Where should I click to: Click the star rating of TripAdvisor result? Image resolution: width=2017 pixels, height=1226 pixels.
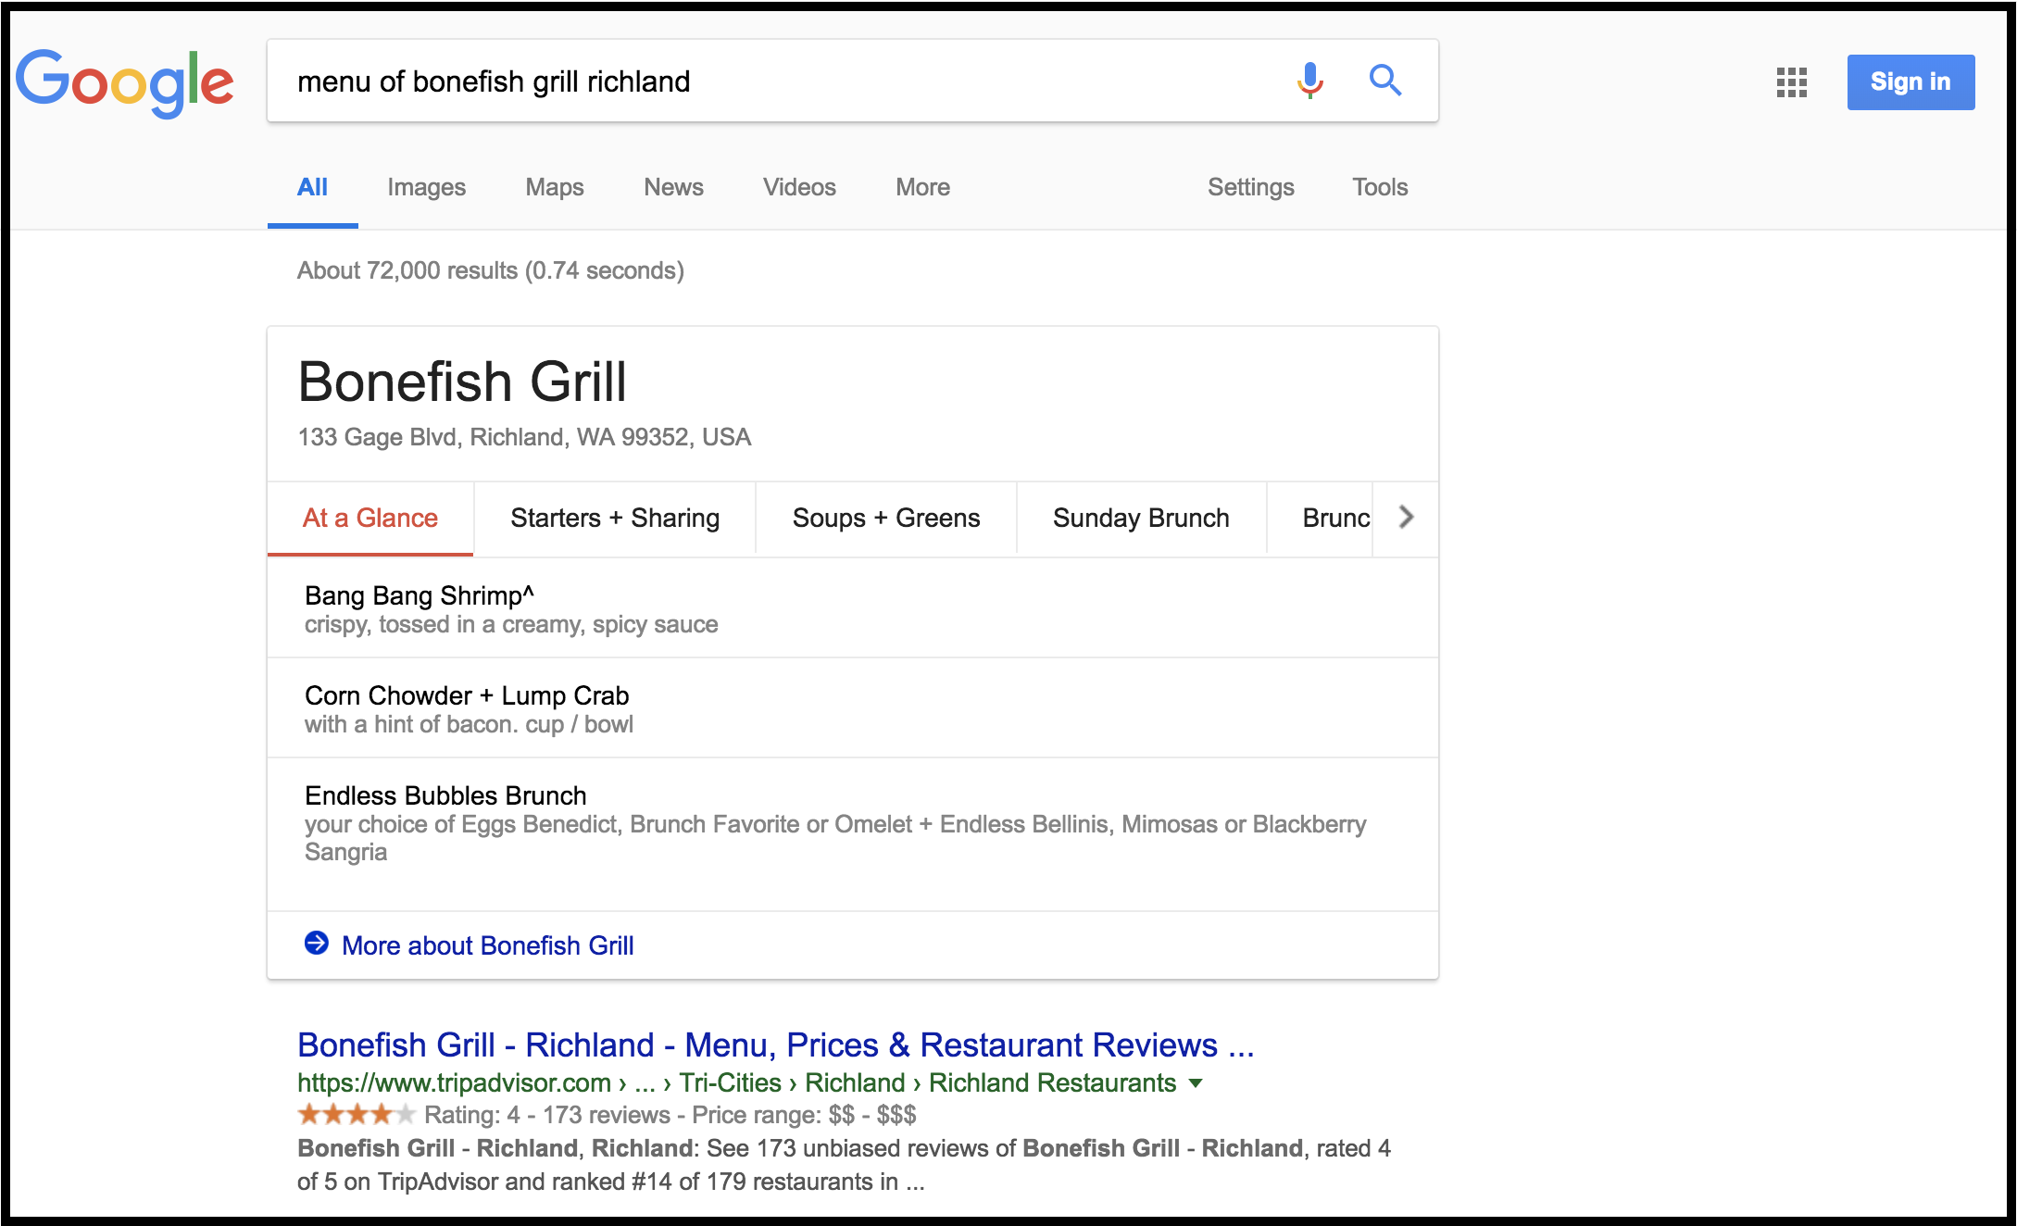pyautogui.click(x=356, y=1114)
